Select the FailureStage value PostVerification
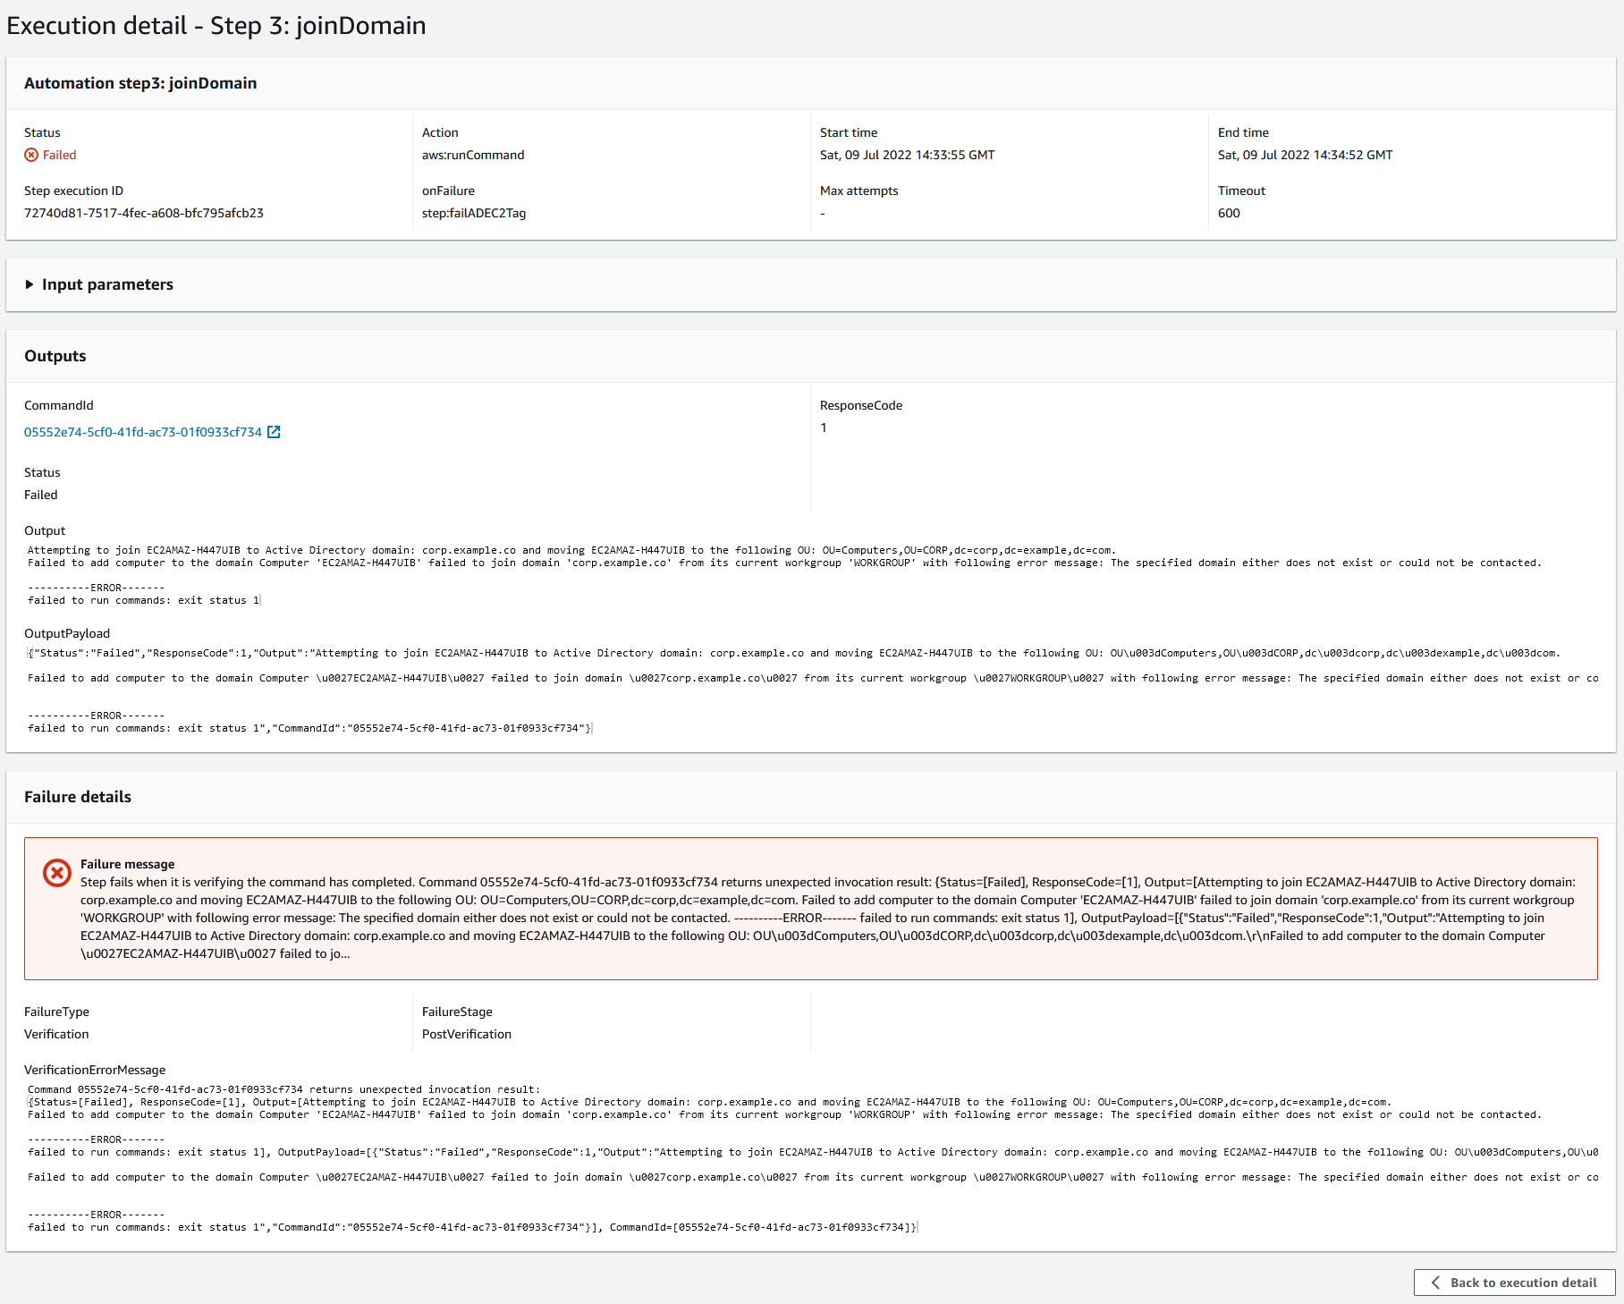Image resolution: width=1624 pixels, height=1304 pixels. tap(467, 1034)
